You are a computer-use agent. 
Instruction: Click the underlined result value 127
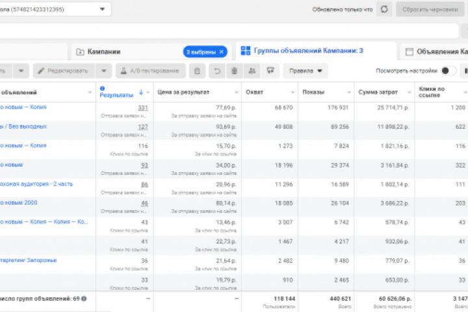(142, 127)
